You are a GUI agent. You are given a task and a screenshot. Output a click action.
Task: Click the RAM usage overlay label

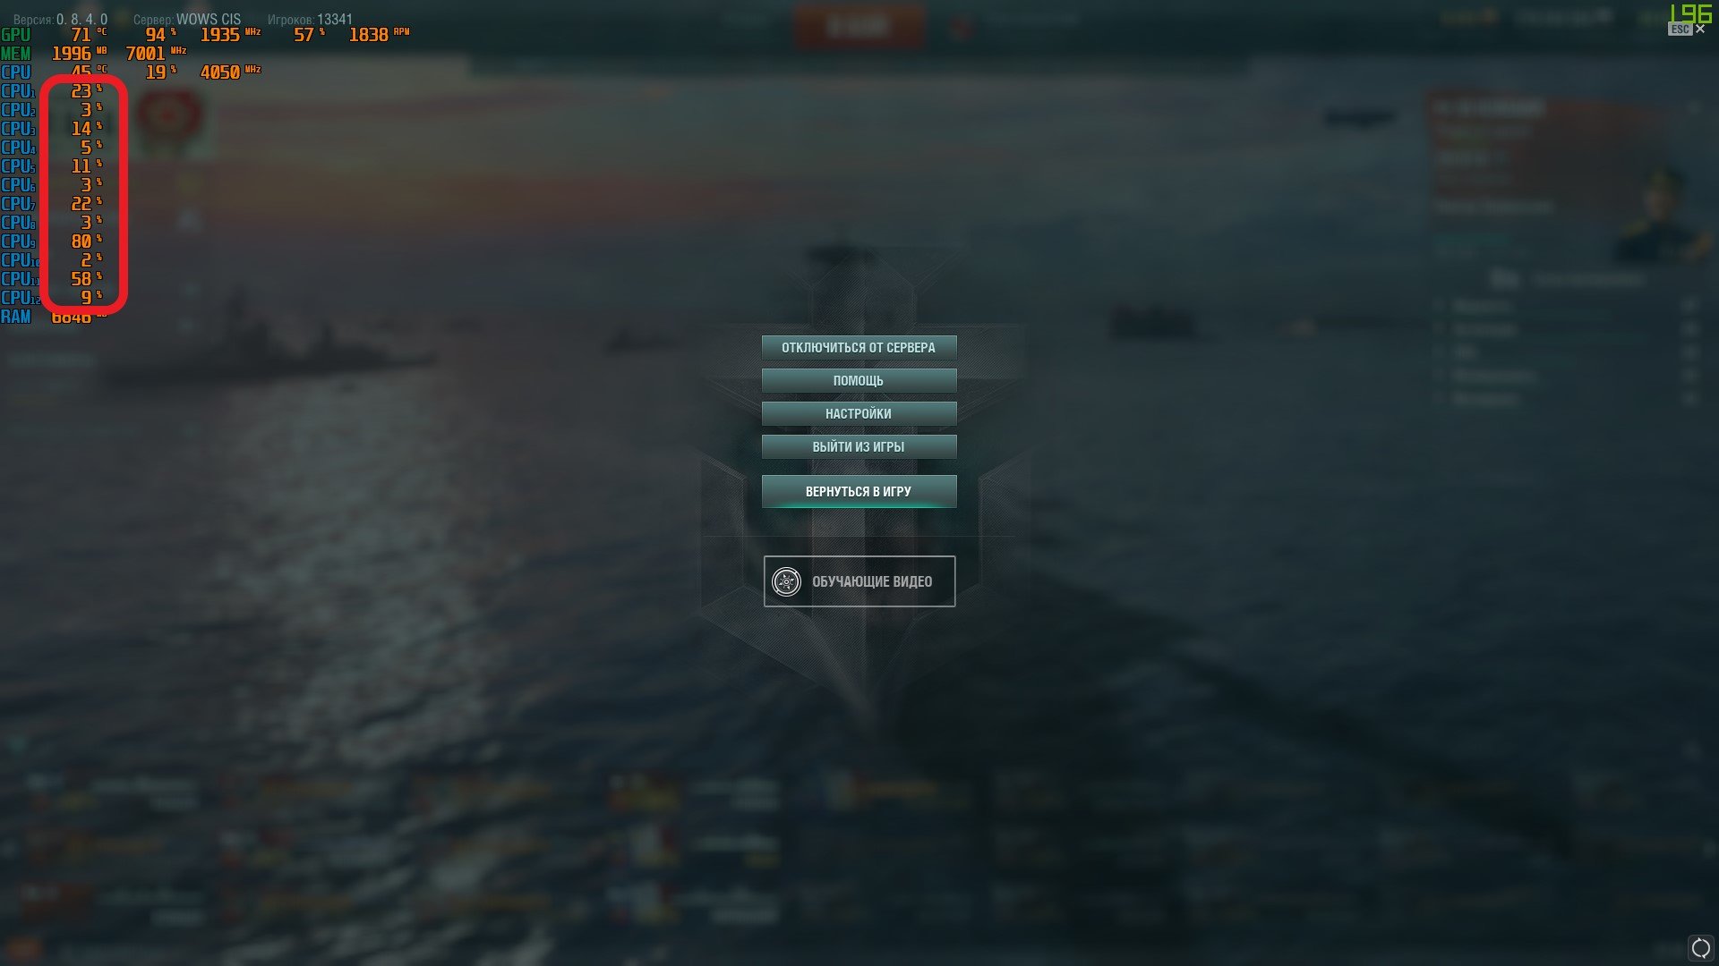pos(16,317)
